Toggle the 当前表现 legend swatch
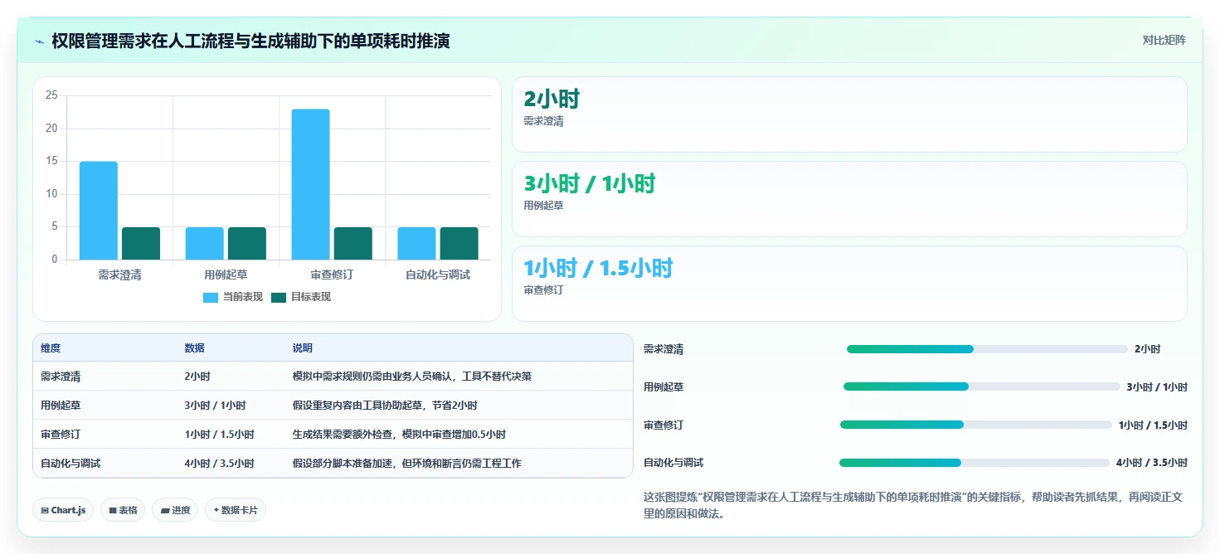This screenshot has height=554, width=1220. click(x=211, y=297)
